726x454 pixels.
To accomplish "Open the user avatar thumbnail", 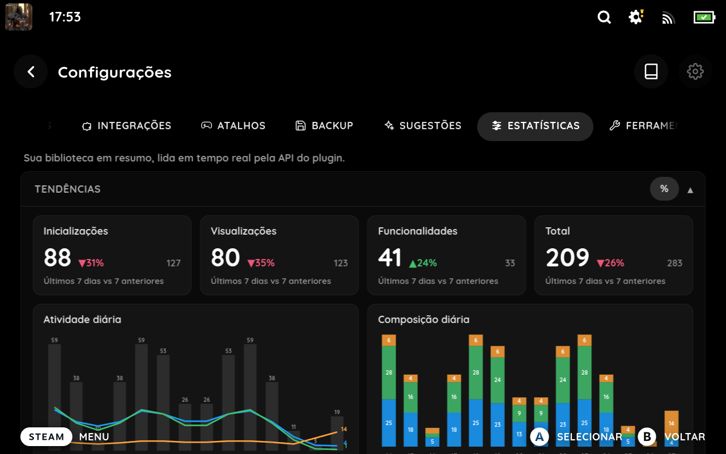I will [x=19, y=17].
